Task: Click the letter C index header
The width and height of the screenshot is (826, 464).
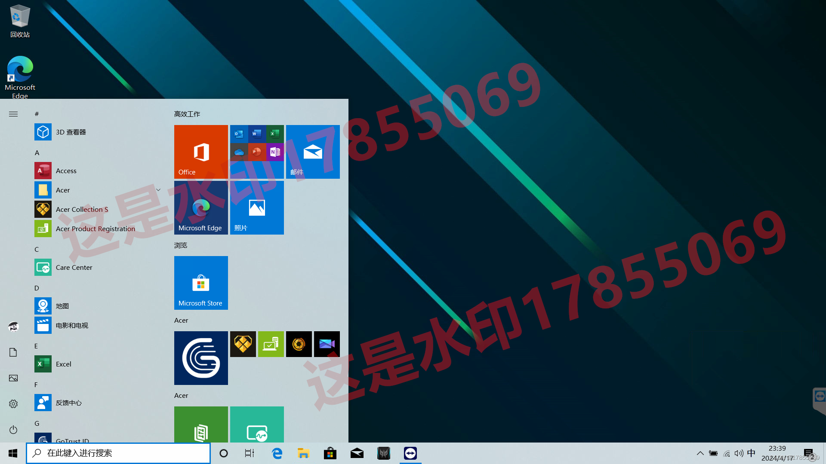Action: point(37,249)
